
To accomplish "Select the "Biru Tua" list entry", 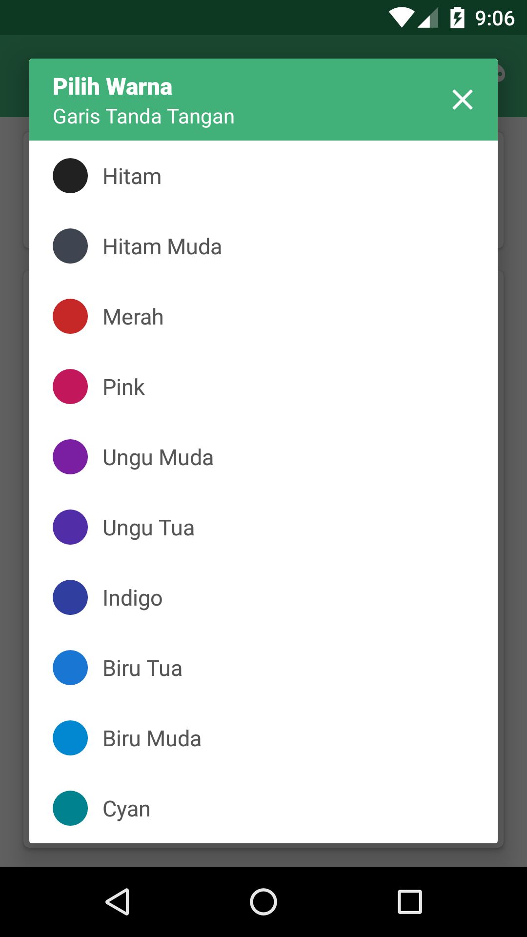I will point(142,669).
